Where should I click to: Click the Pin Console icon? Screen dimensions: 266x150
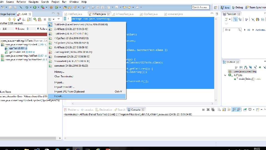click(x=245, y=110)
